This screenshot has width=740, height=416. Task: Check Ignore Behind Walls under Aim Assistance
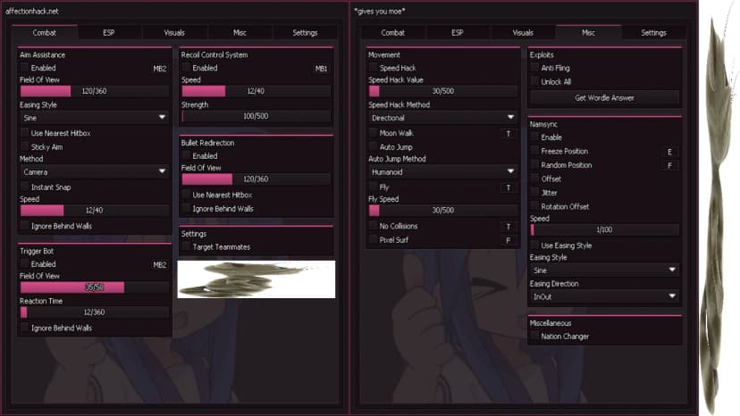click(x=24, y=226)
